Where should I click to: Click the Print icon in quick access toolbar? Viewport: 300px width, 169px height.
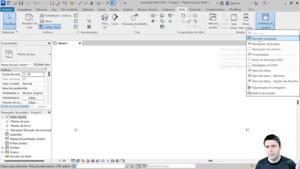click(x=52, y=3)
